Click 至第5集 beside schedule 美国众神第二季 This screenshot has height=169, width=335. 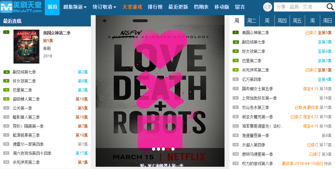coord(325,33)
